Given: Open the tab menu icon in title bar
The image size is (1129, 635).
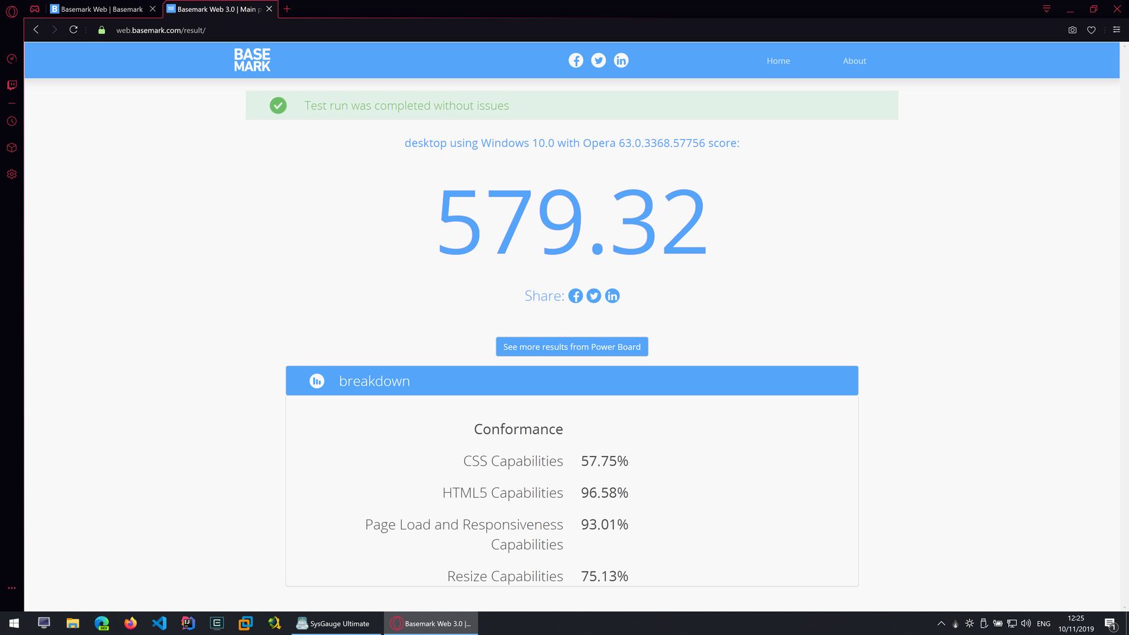Looking at the screenshot, I should click(1047, 9).
